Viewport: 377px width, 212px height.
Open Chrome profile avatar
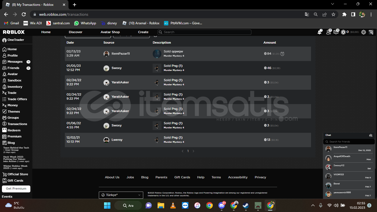362,14
